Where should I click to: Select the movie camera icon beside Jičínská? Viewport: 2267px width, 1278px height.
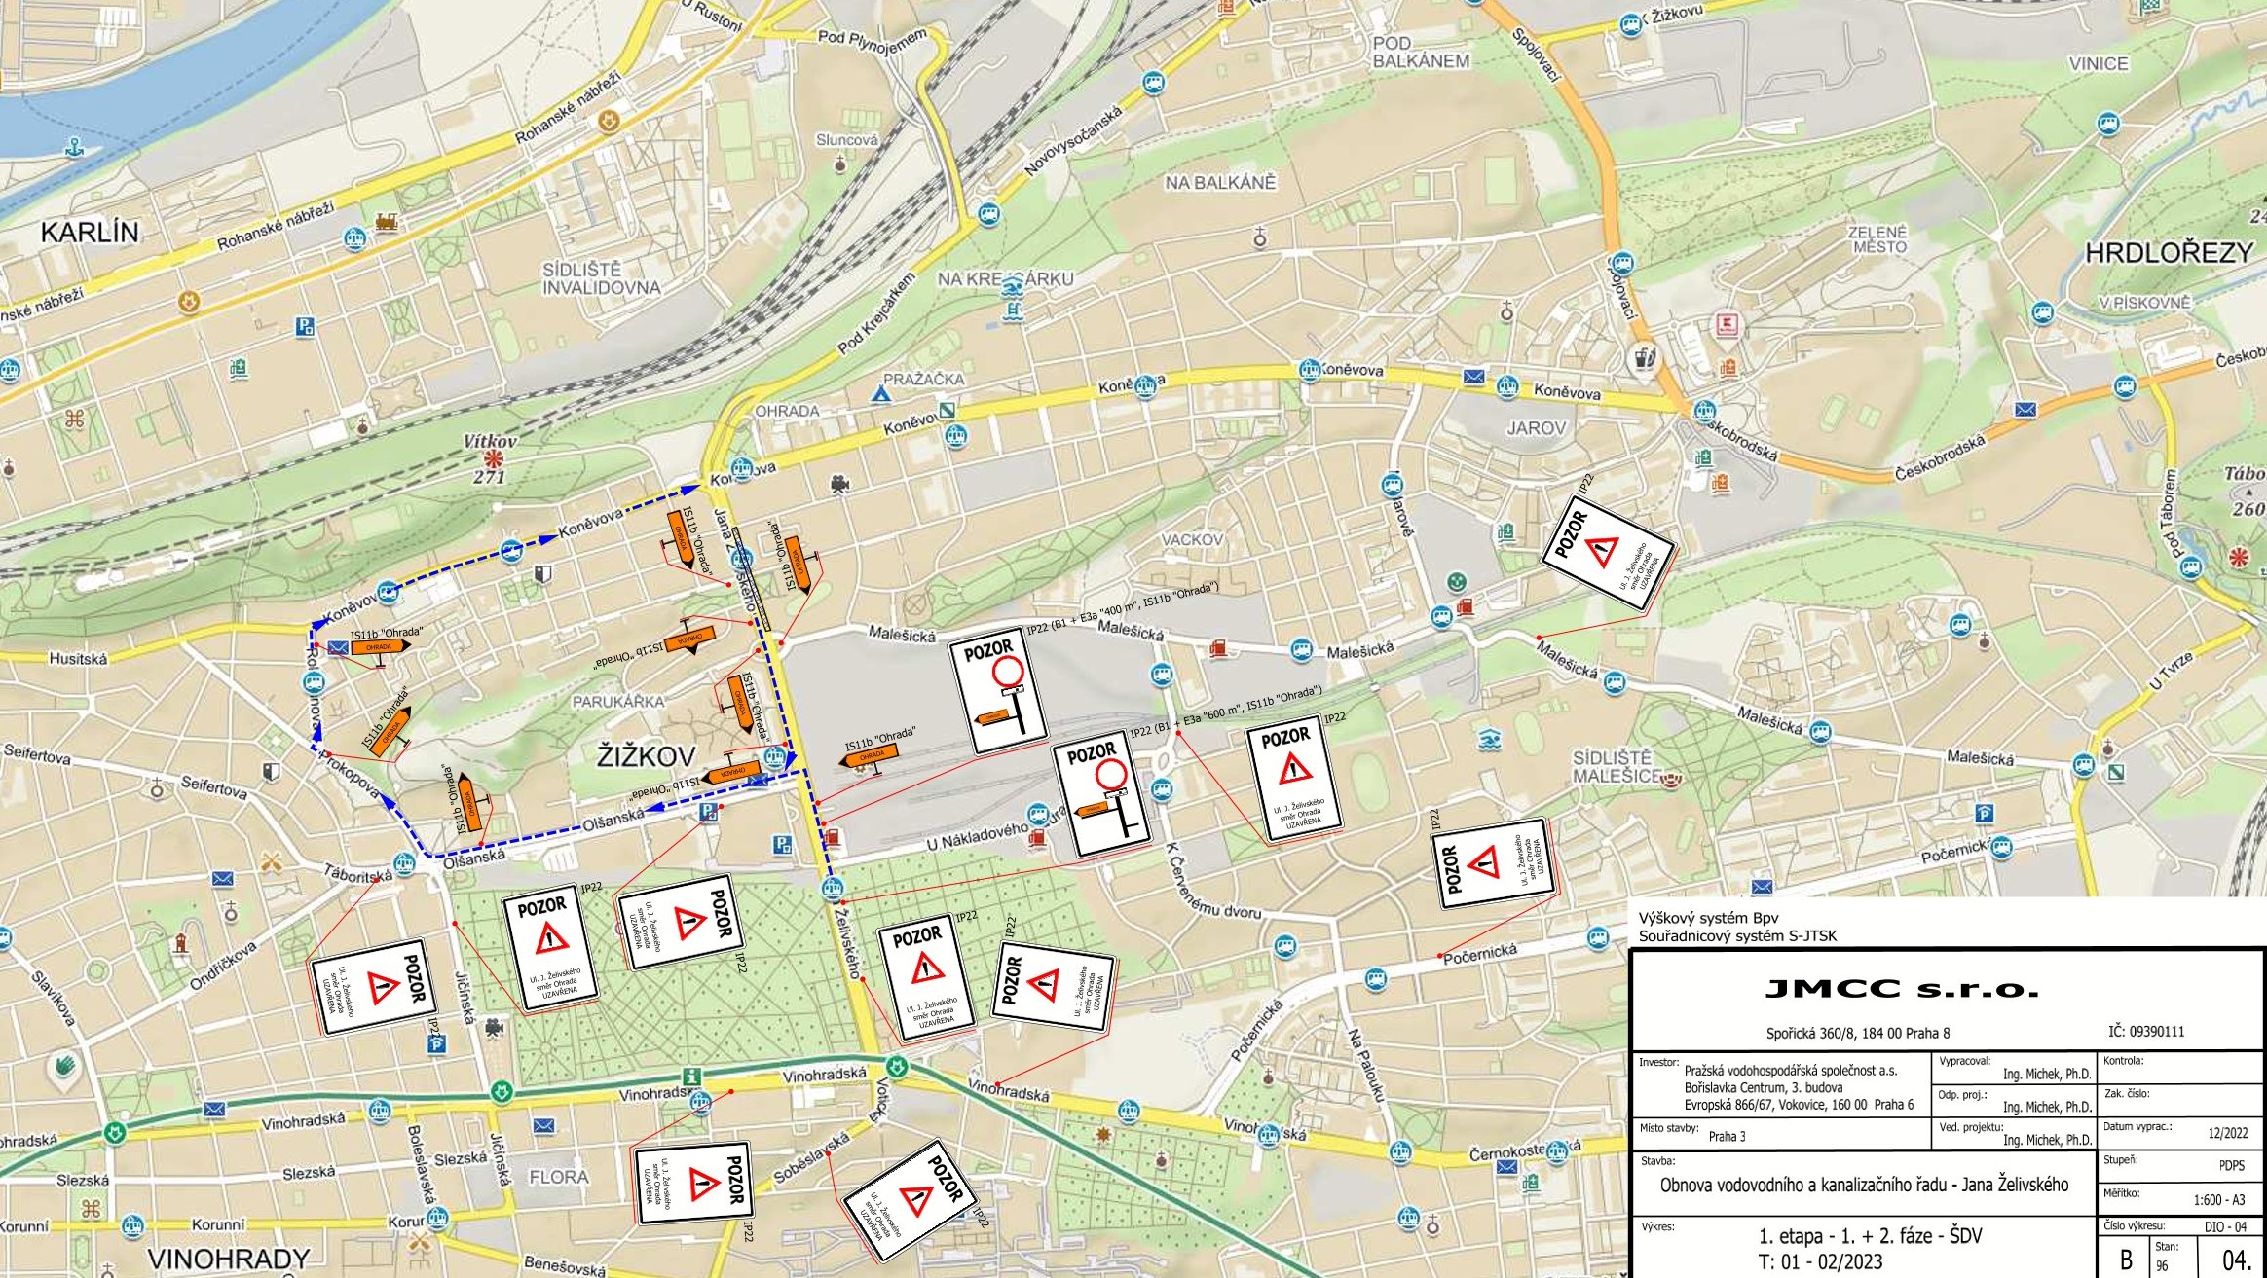(x=495, y=1026)
